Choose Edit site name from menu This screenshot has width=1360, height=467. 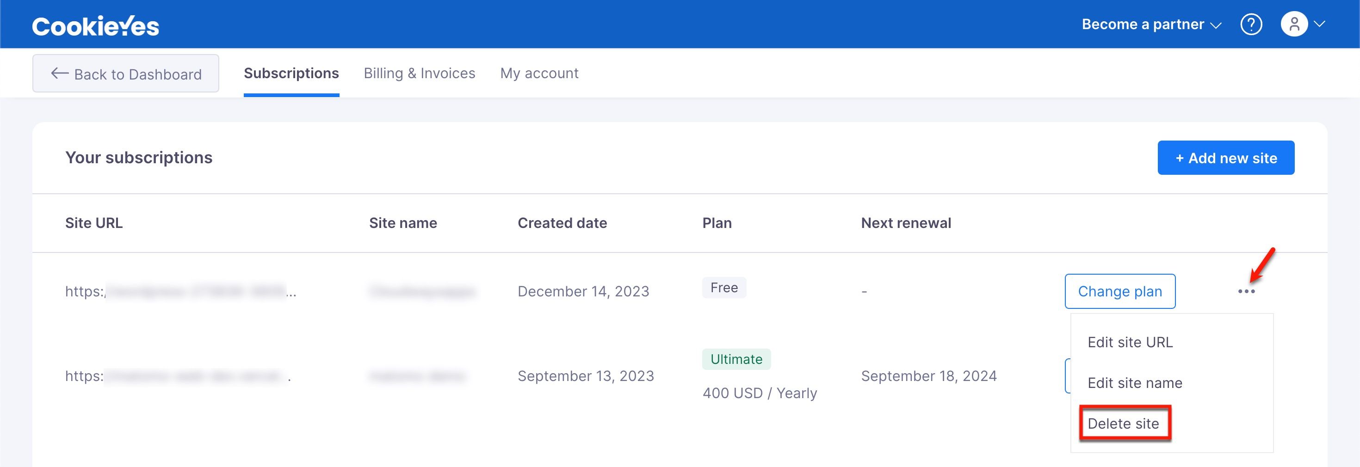coord(1135,383)
